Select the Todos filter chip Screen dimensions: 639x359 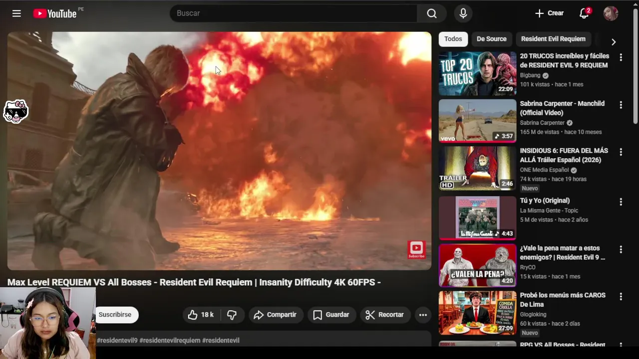[x=453, y=39]
